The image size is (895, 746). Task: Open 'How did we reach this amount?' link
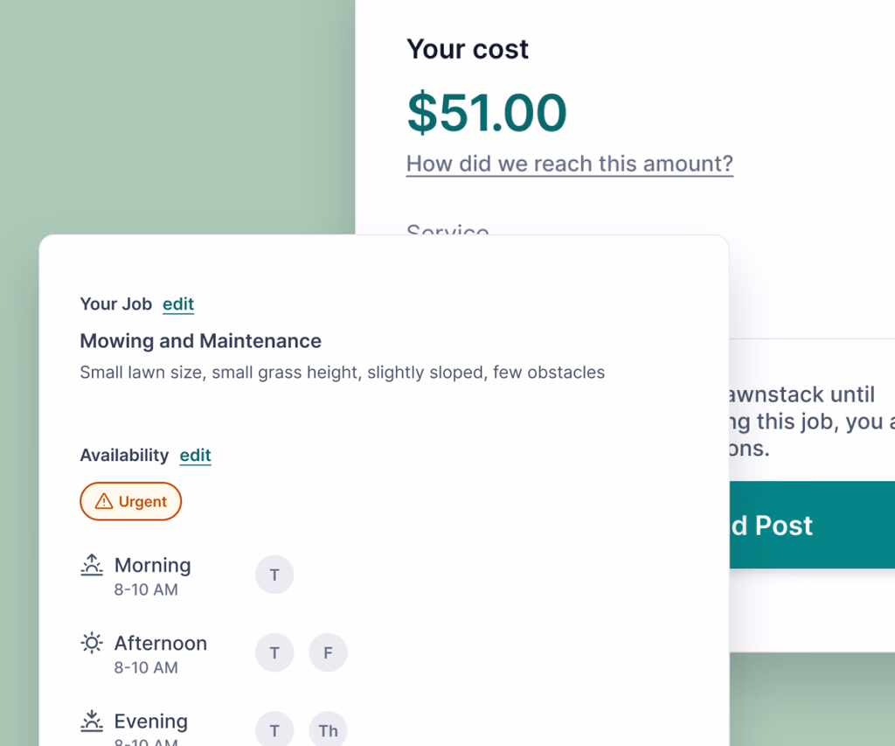[569, 164]
